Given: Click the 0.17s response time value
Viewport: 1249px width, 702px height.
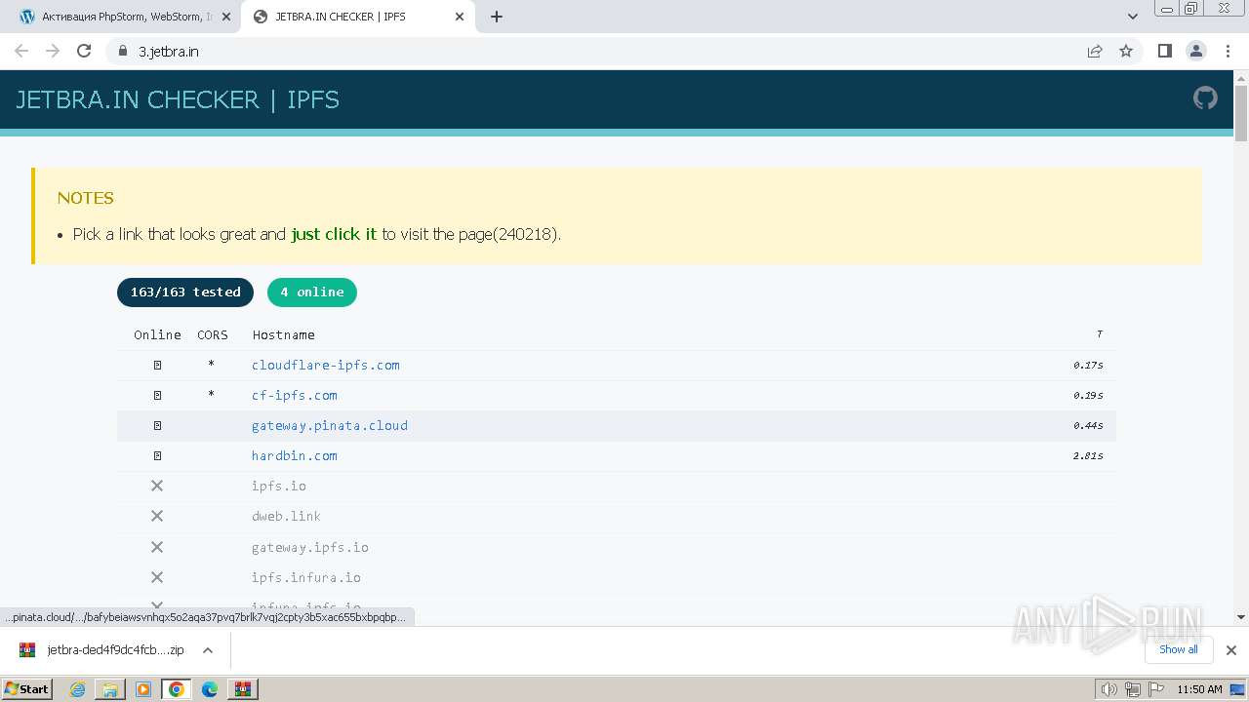Looking at the screenshot, I should point(1088,365).
